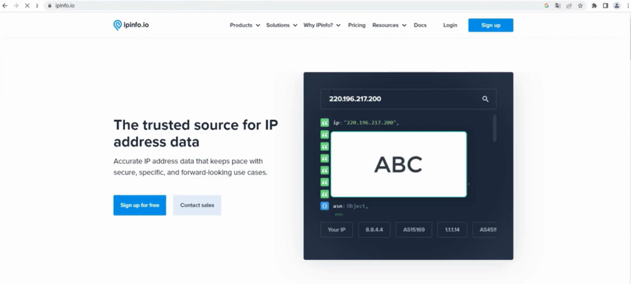Click the ABC overlay card
631x284 pixels.
click(399, 164)
